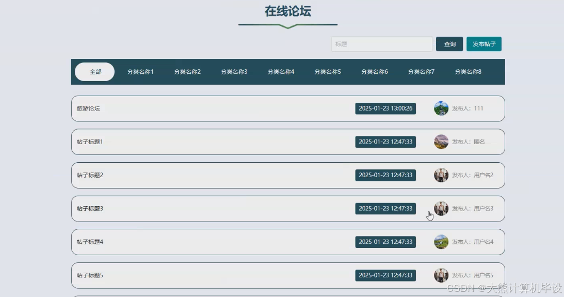This screenshot has height=297, width=564.
Task: Click the text 发布人：111
Action: [x=468, y=108]
